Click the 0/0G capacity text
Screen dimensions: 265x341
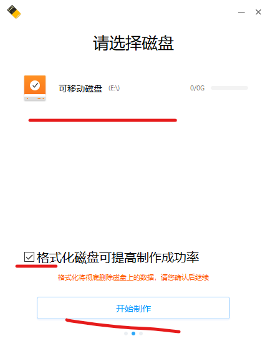(197, 88)
